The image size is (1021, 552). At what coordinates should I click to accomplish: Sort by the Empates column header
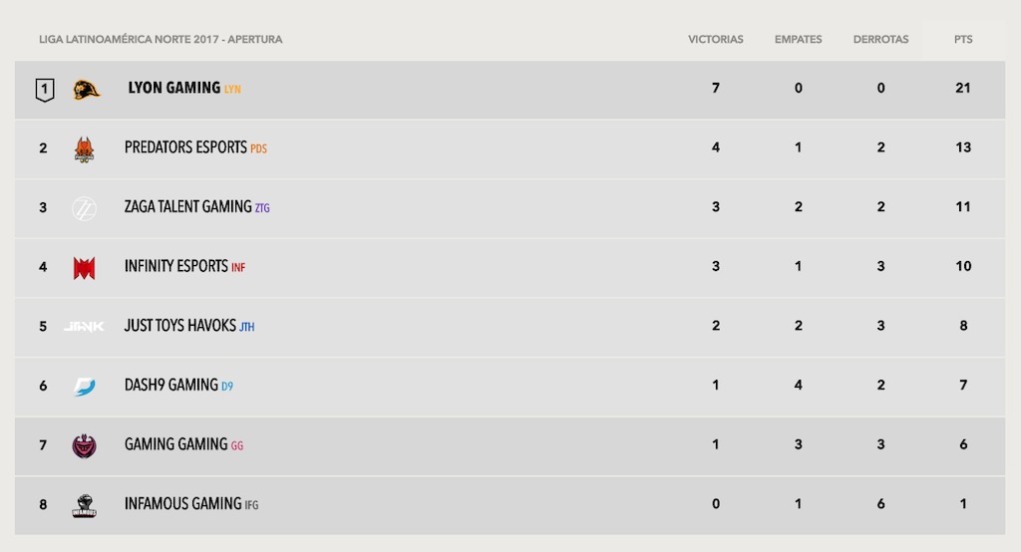(799, 39)
